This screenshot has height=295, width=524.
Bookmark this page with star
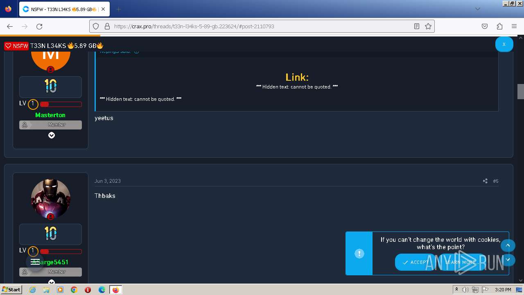428,26
